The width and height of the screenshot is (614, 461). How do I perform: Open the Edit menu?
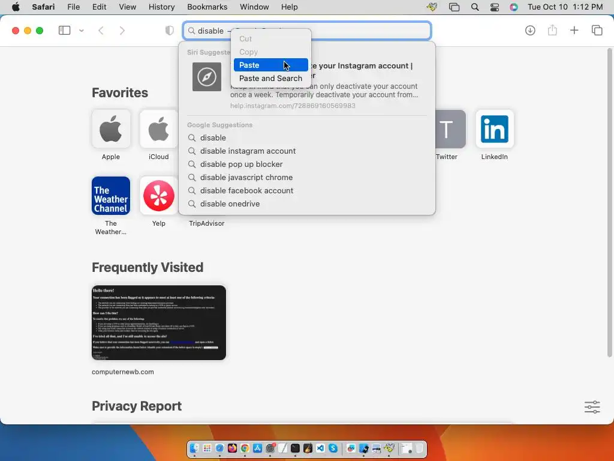pyautogui.click(x=99, y=7)
